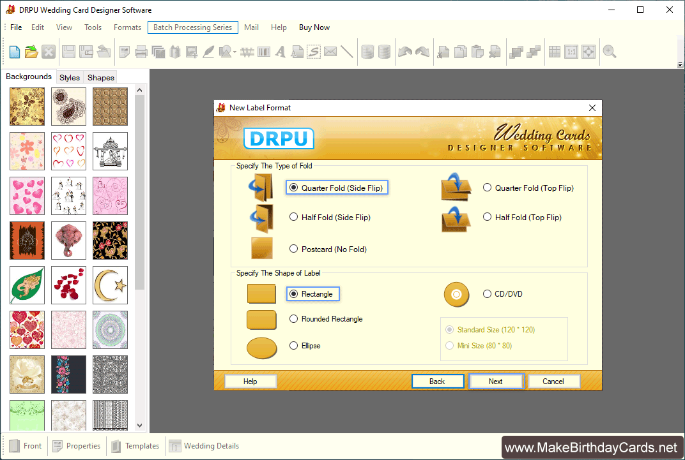Viewport: 685px width, 460px height.
Task: Close the New Label Format dialog
Action: [592, 108]
